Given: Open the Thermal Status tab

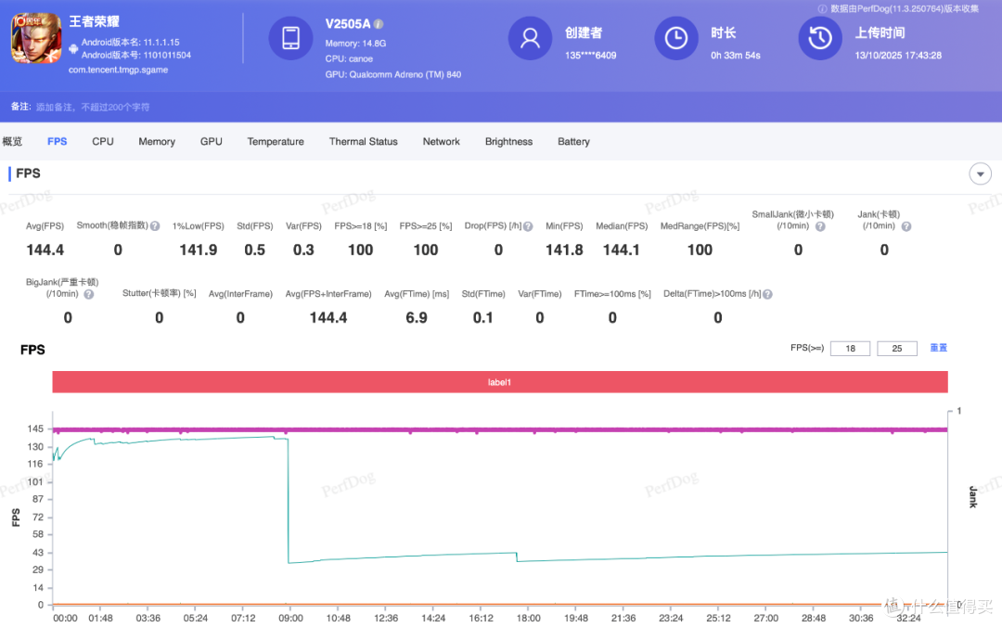Looking at the screenshot, I should [363, 141].
